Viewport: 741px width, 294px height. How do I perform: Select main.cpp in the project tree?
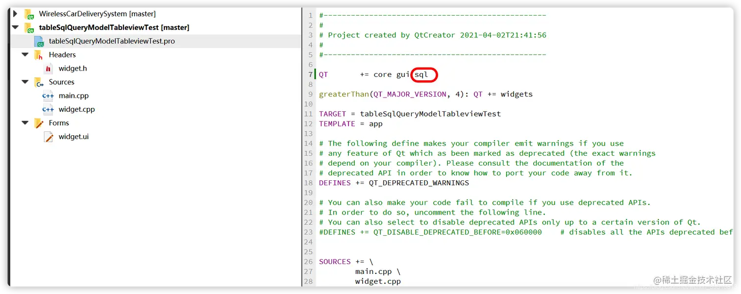tap(73, 96)
